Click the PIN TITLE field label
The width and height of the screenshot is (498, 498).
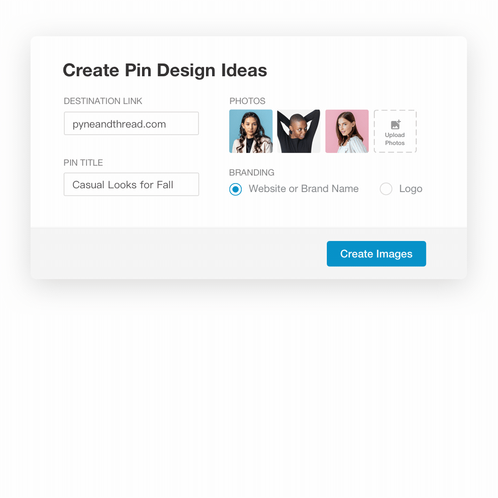pyautogui.click(x=83, y=163)
